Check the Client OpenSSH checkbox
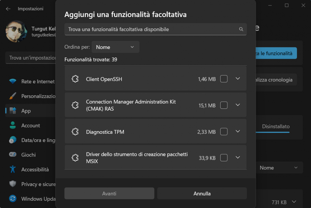 coord(224,79)
